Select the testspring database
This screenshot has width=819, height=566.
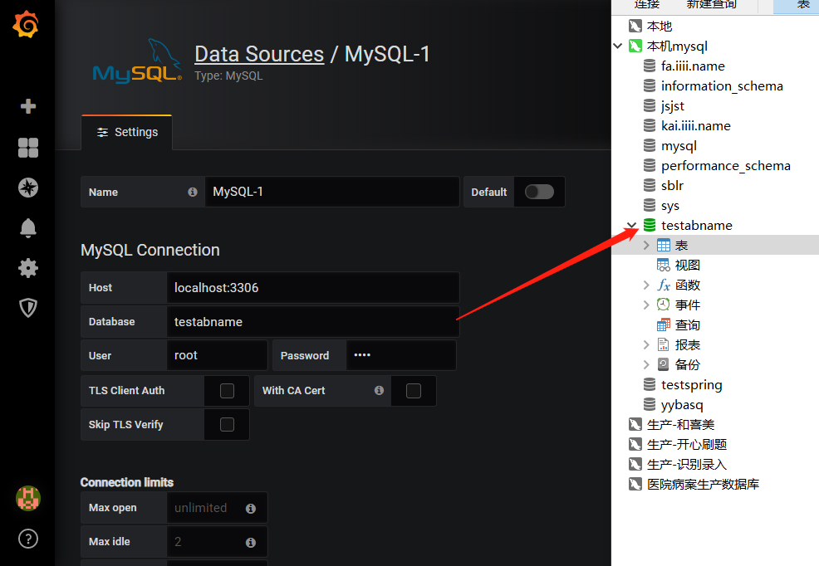(x=692, y=385)
